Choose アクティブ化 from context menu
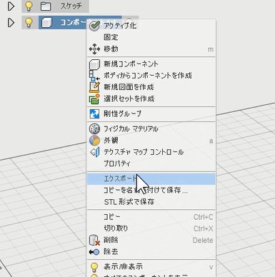Screen dimensions: 275x277 [x=151, y=26]
